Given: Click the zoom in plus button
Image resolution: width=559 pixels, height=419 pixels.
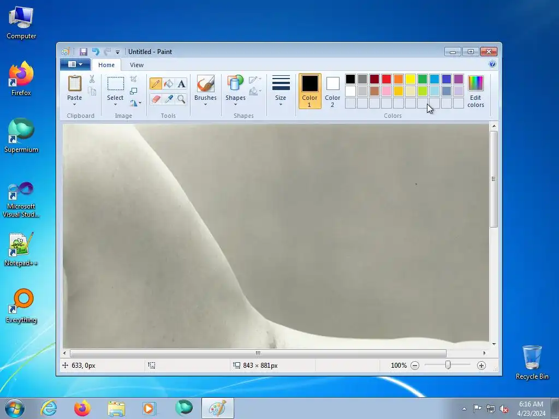Looking at the screenshot, I should coord(481,365).
